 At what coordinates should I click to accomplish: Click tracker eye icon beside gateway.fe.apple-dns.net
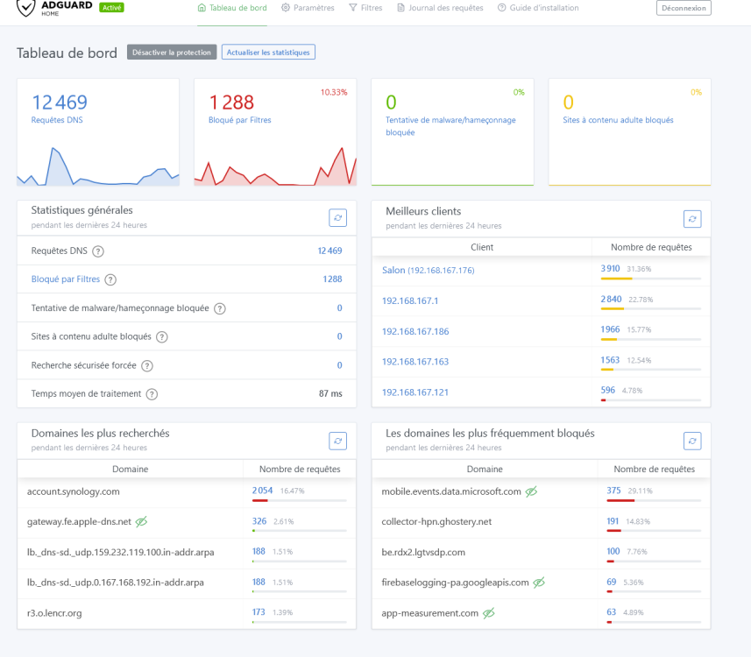pos(141,521)
